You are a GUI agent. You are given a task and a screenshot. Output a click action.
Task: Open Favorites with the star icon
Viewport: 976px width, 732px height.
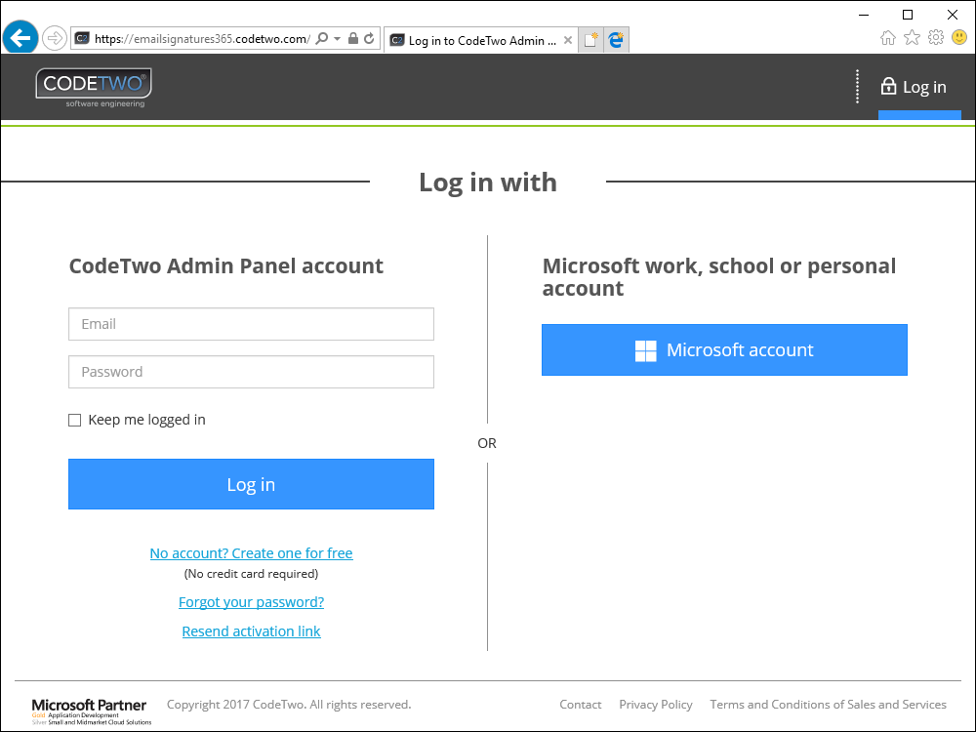912,36
